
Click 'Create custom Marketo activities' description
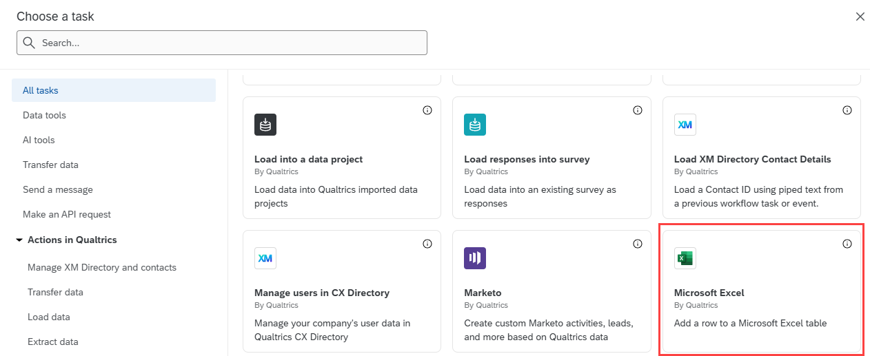pos(549,330)
